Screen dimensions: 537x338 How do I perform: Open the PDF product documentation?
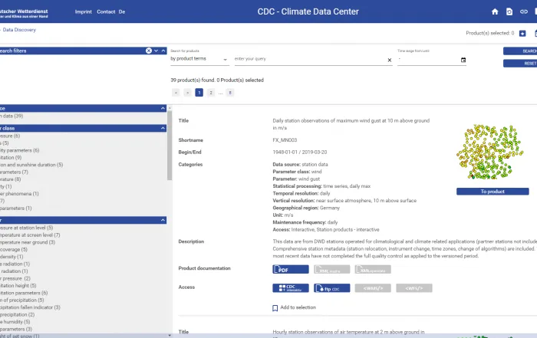click(291, 269)
